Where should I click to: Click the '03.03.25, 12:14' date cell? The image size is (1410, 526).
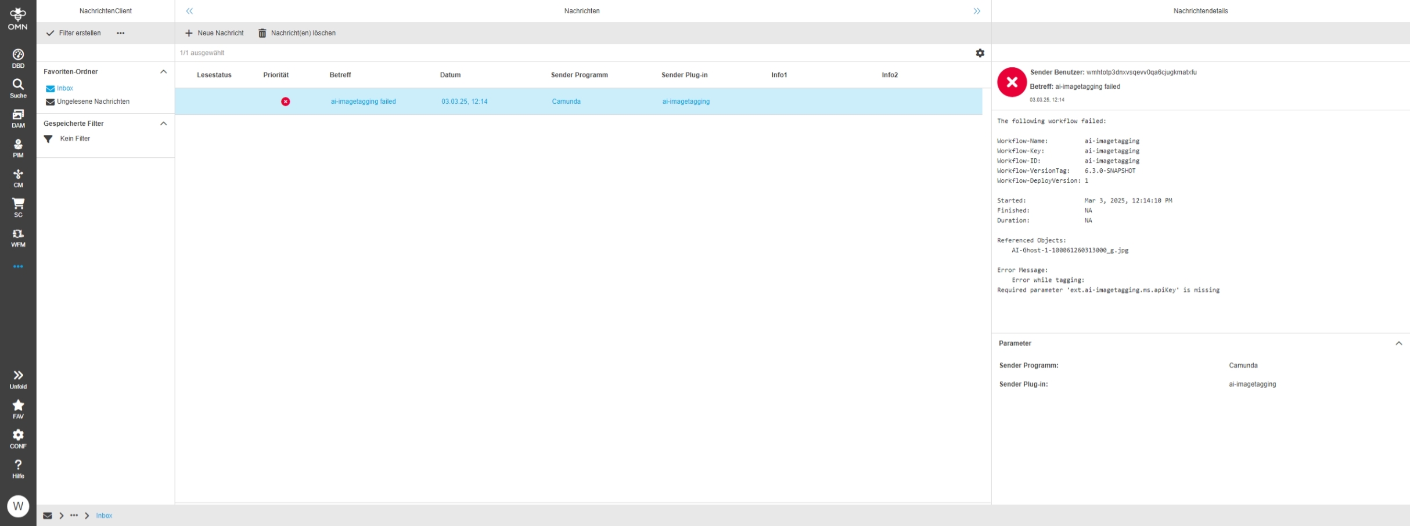coord(465,101)
